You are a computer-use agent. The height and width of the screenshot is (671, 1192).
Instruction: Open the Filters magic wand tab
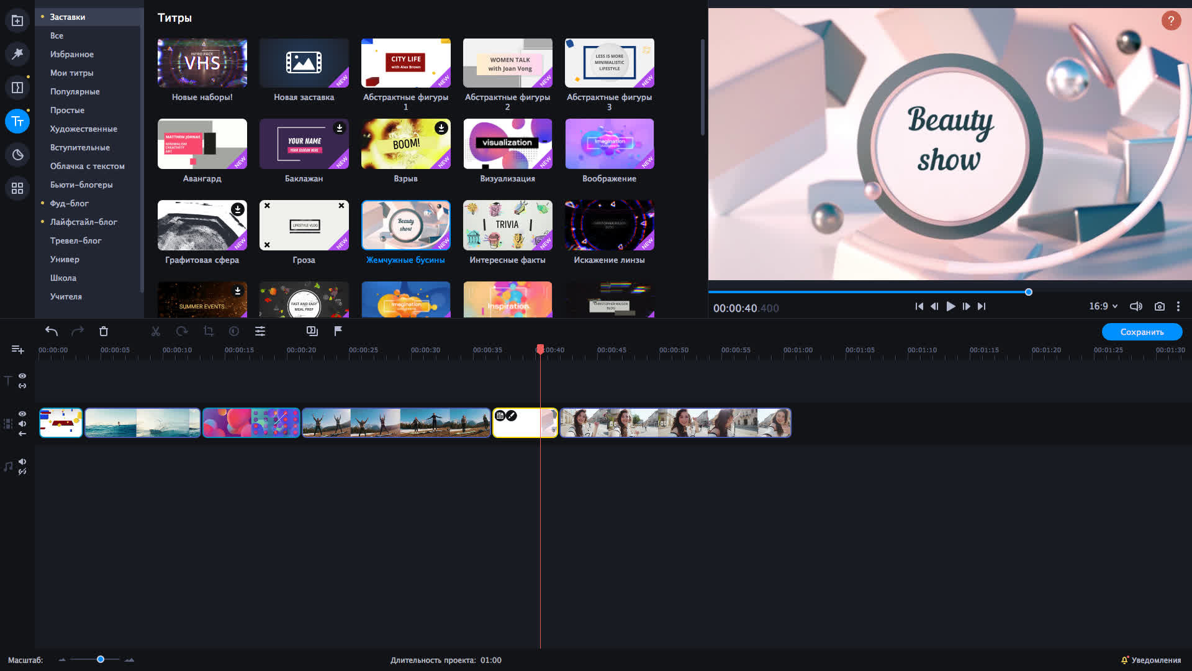(x=17, y=54)
